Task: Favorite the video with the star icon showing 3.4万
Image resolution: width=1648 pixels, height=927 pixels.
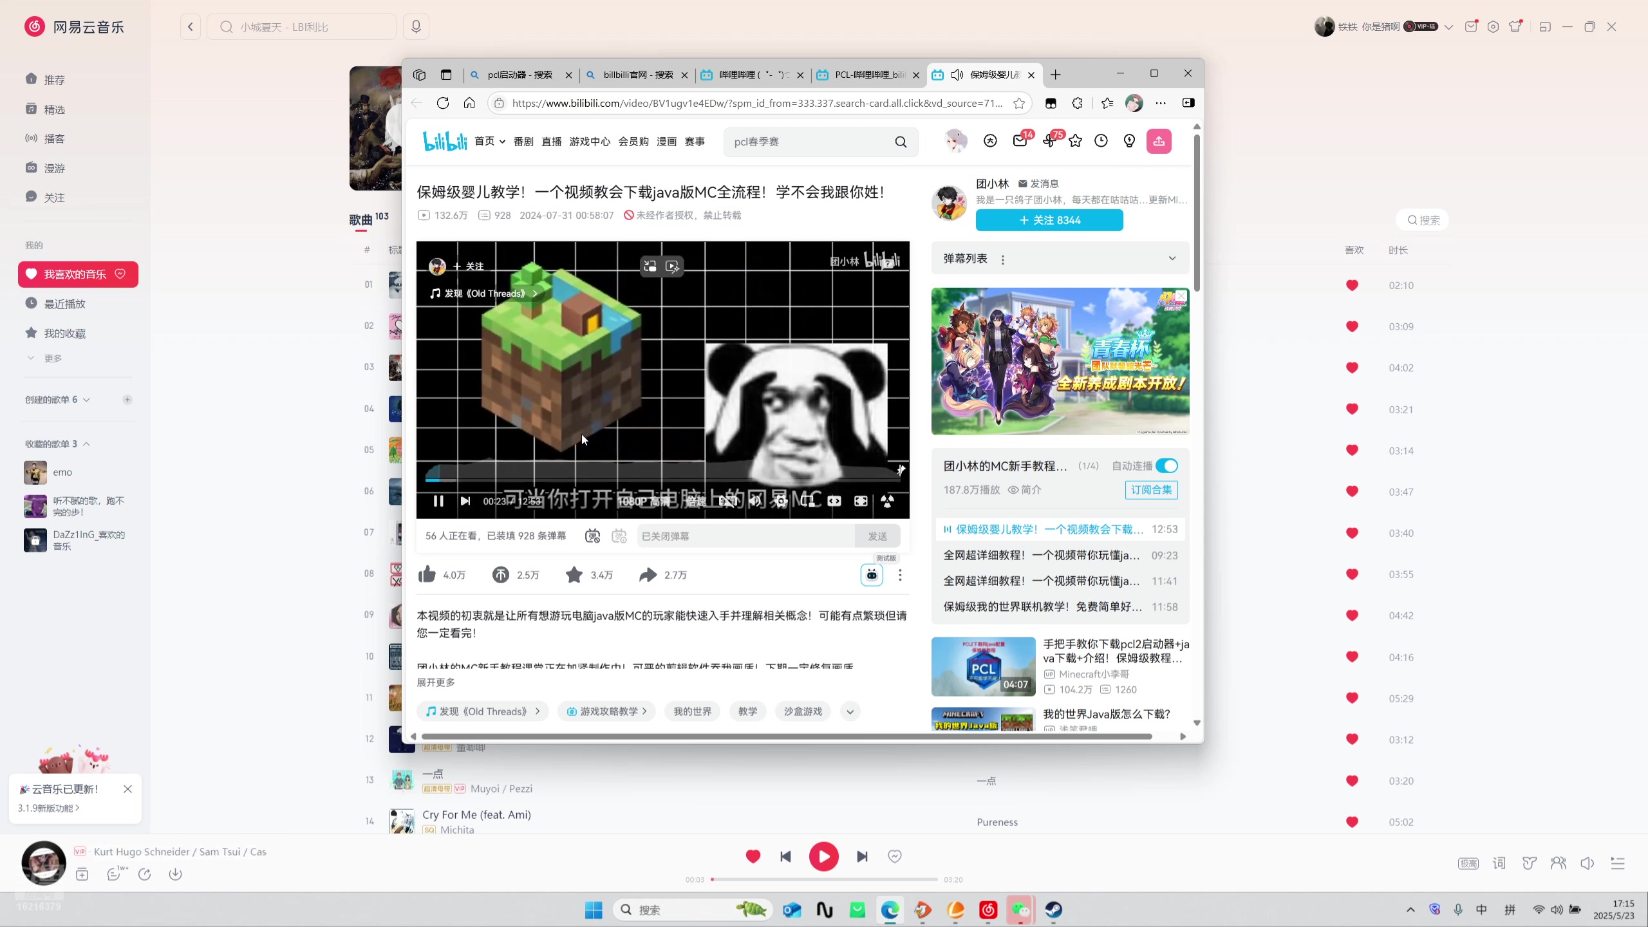Action: pos(574,574)
